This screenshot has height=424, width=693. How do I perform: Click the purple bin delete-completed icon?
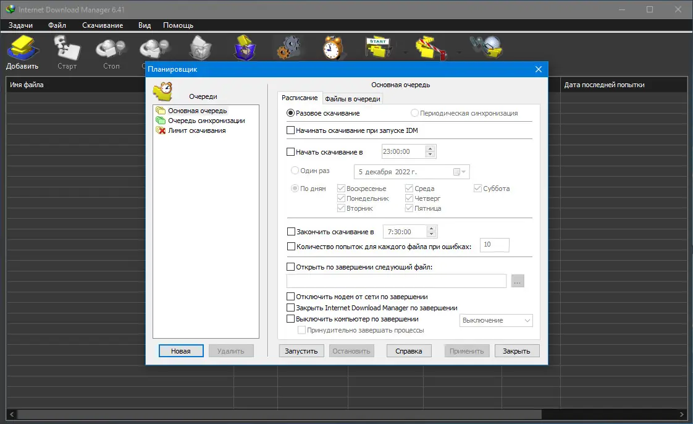[245, 48]
